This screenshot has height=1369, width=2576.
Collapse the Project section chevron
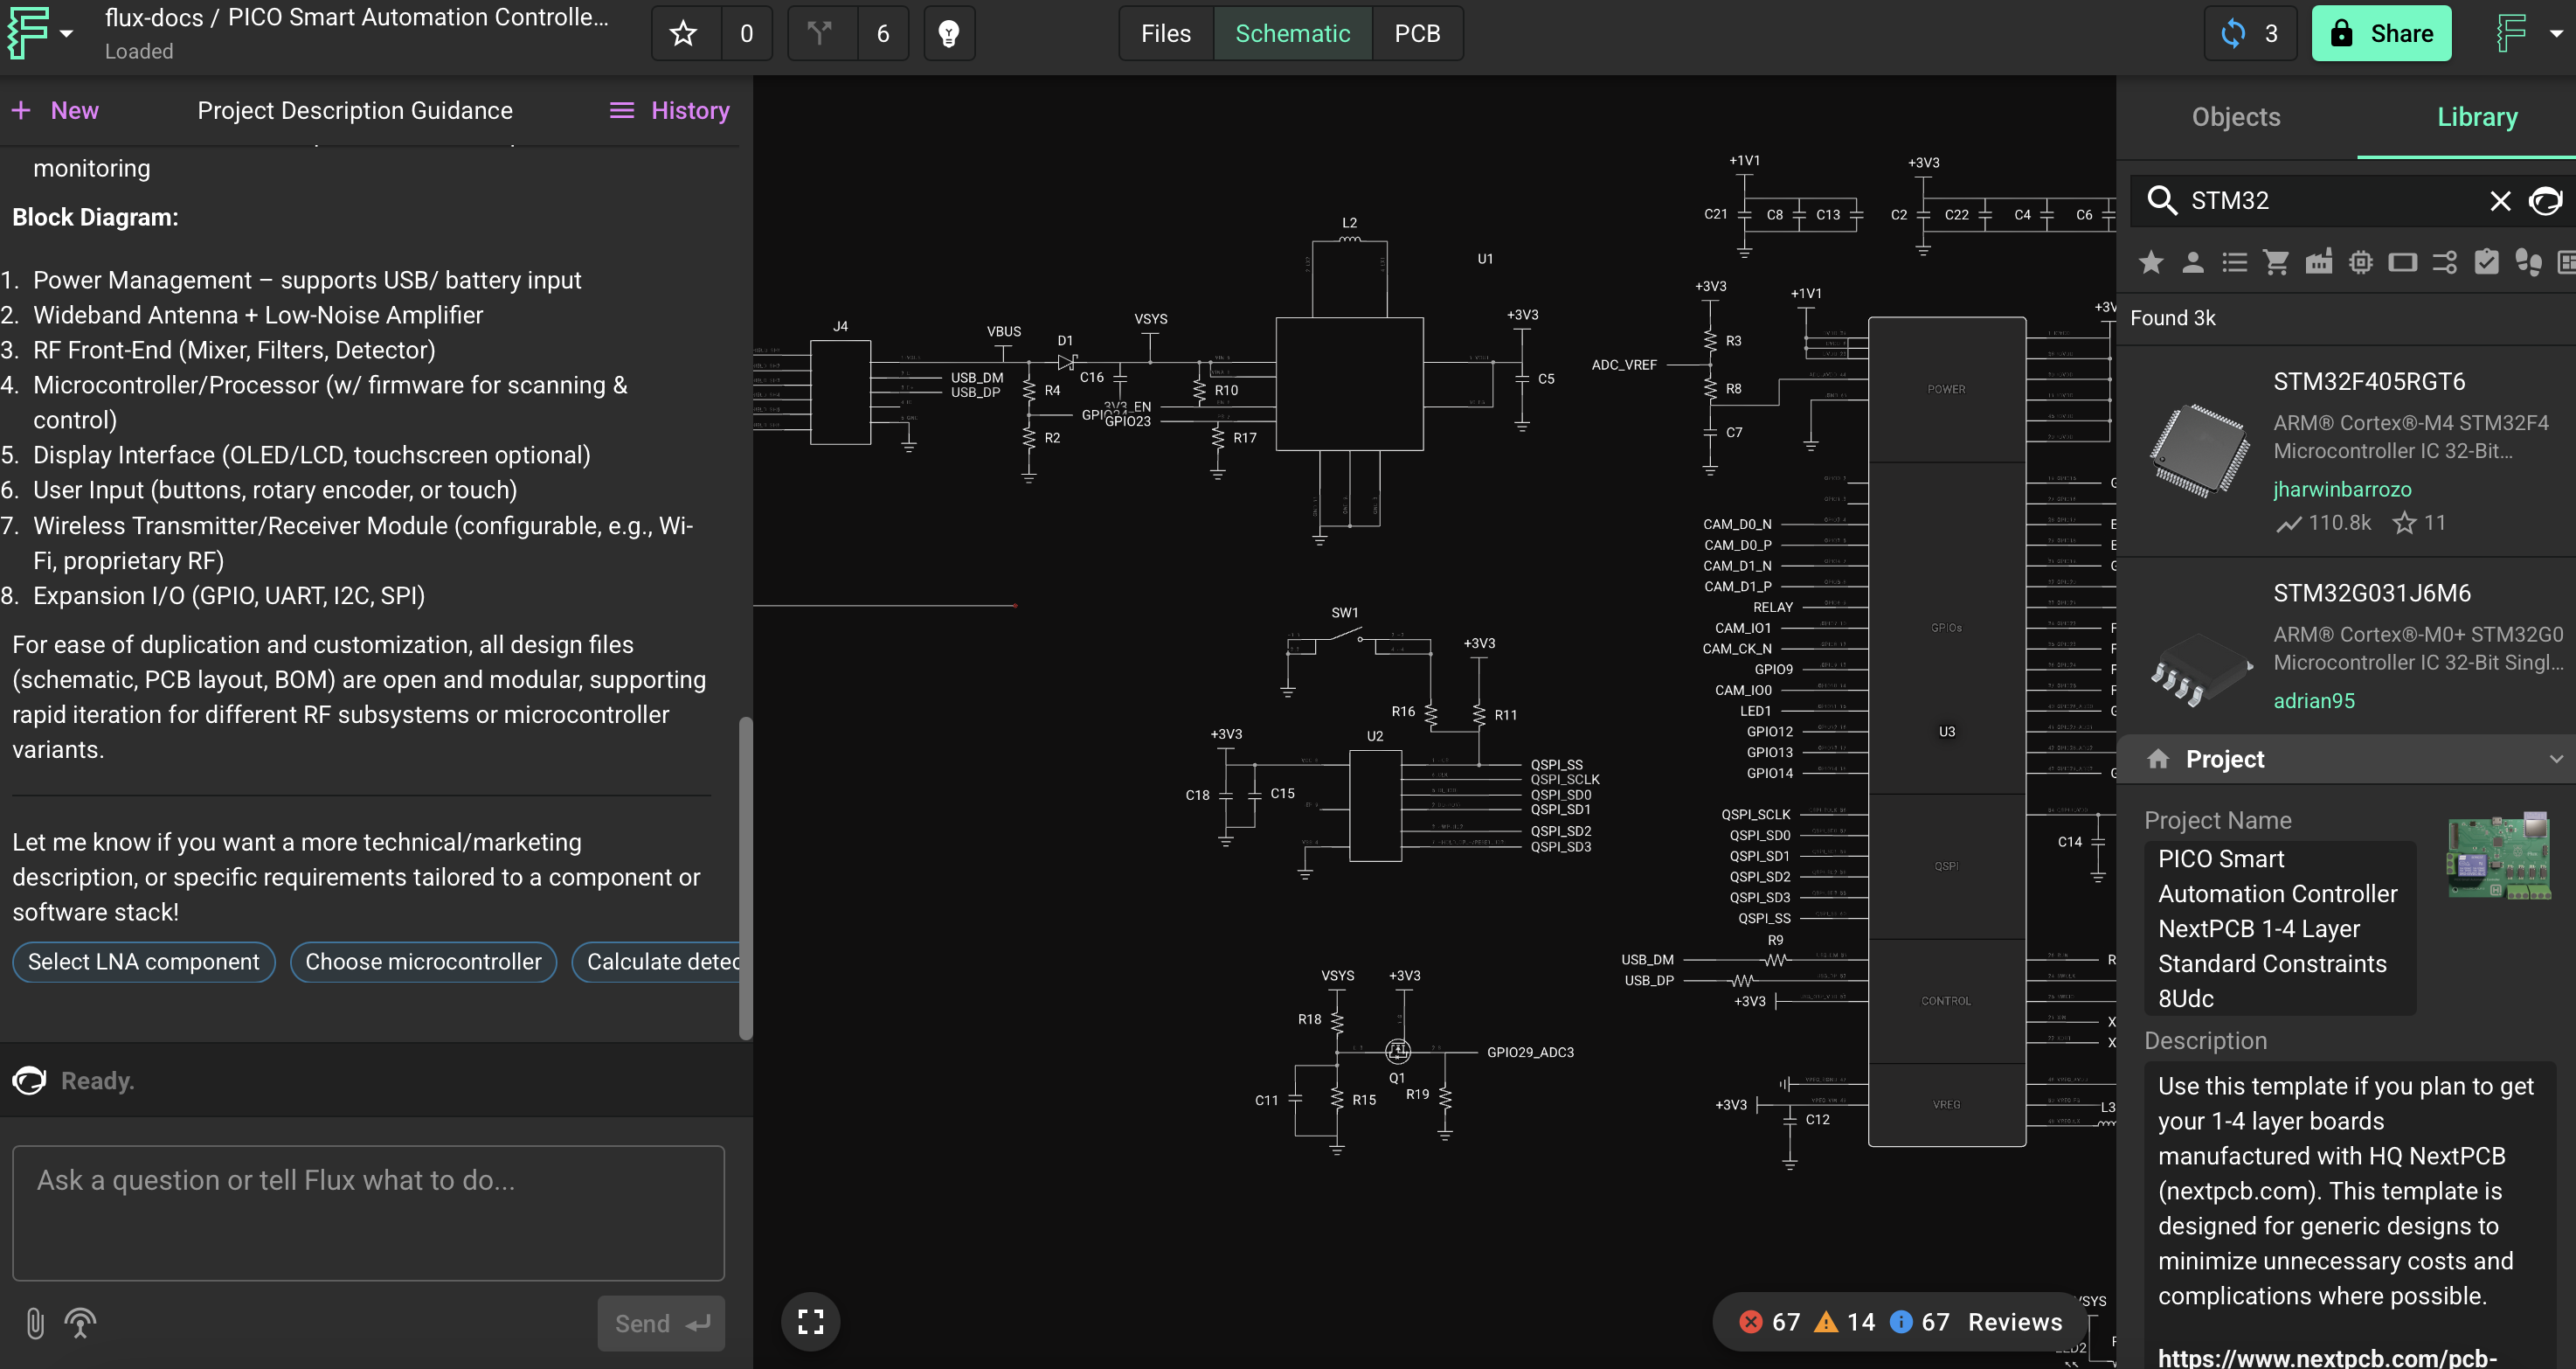[2555, 760]
